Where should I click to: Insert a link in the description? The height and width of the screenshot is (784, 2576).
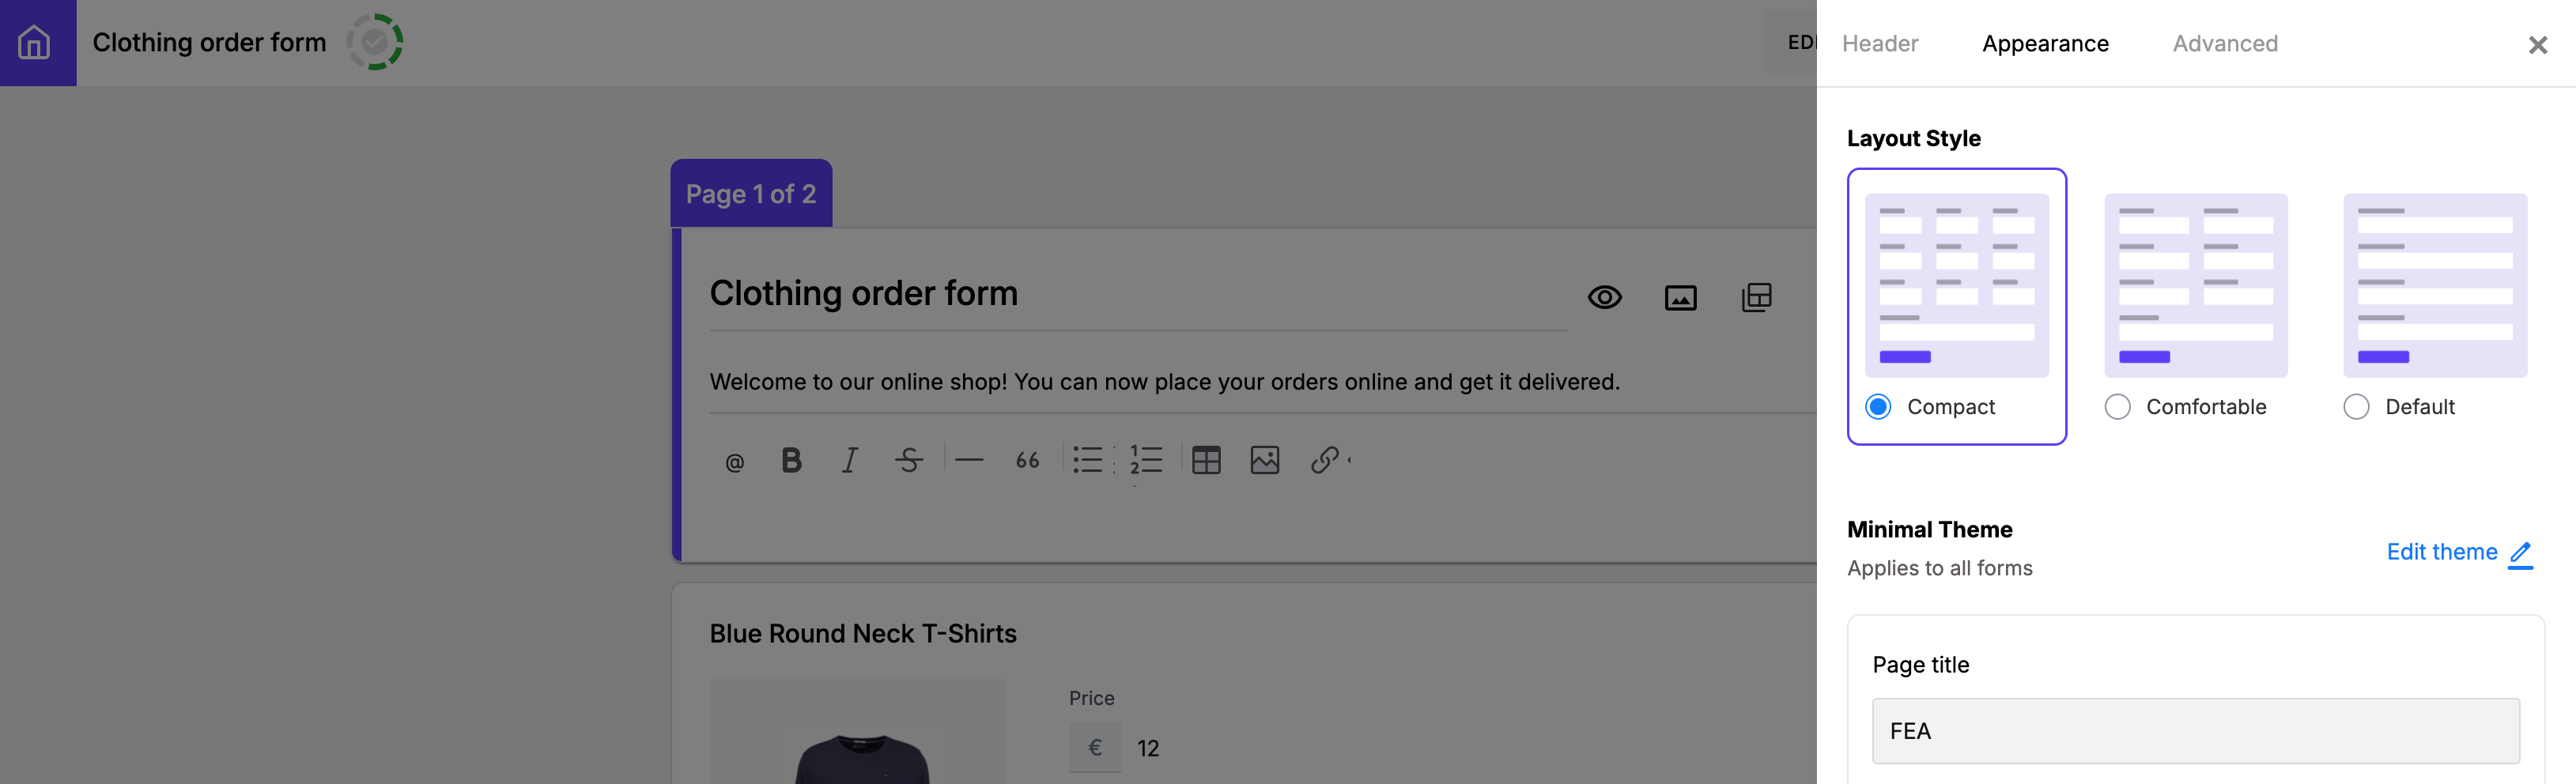[x=1324, y=460]
